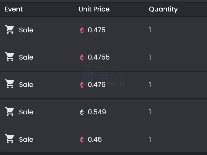Click the white Ethereum icon next to 0.549
The width and height of the screenshot is (207, 155).
click(x=82, y=112)
